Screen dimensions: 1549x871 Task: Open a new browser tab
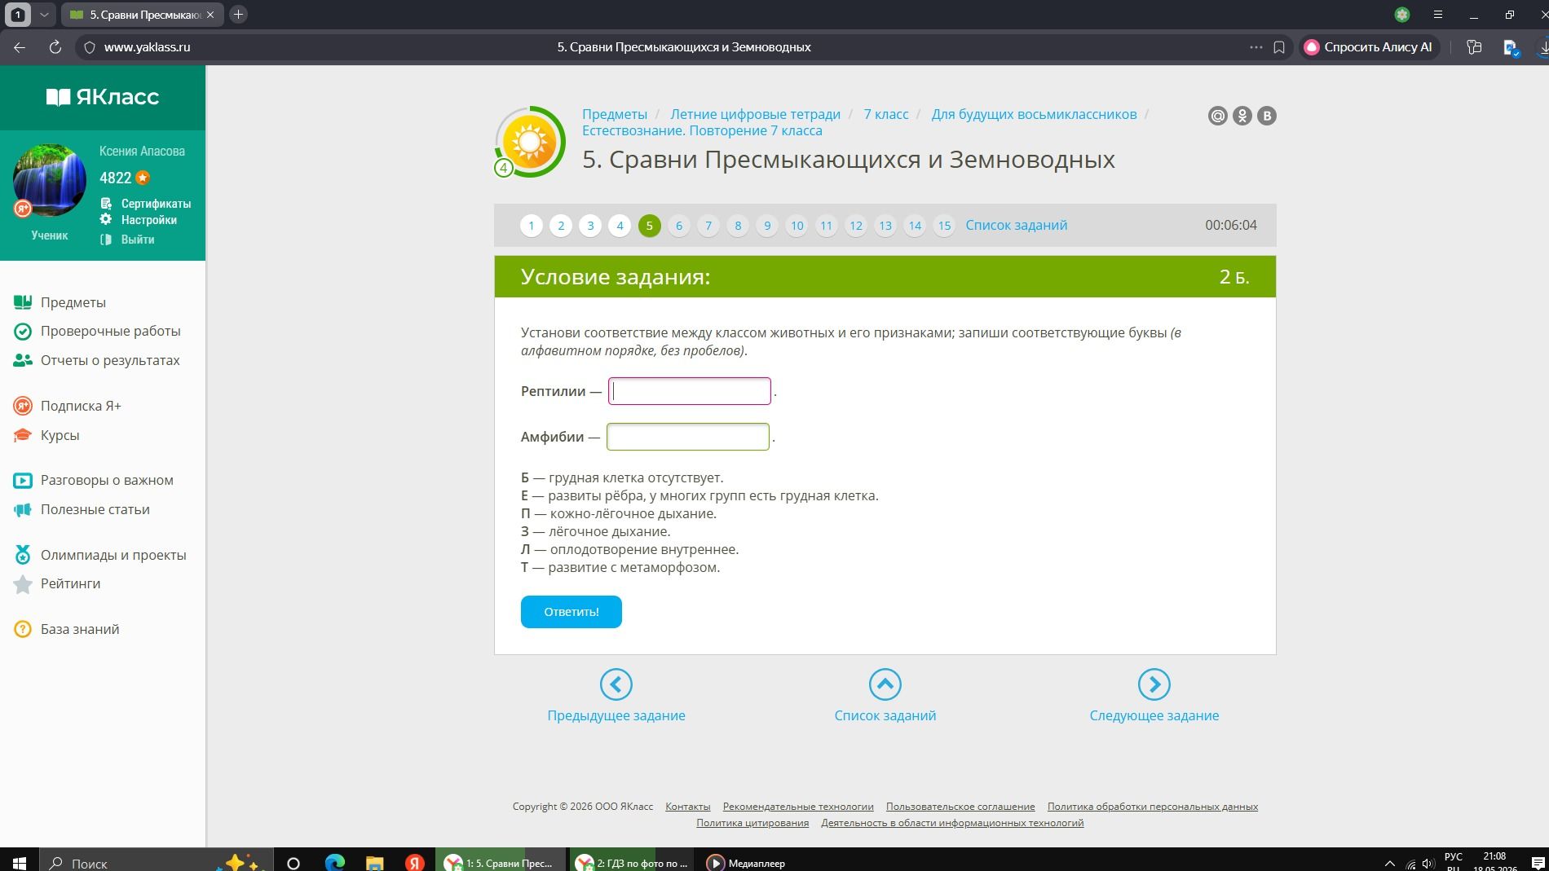click(238, 15)
